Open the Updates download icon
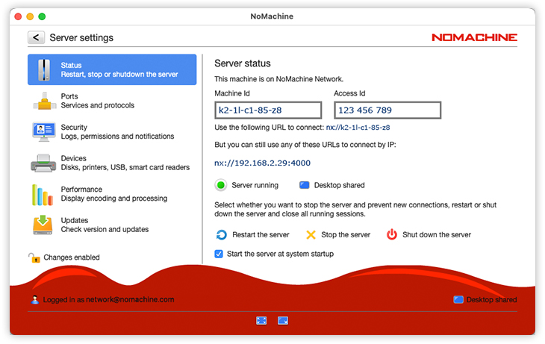The width and height of the screenshot is (545, 344). coord(44,225)
